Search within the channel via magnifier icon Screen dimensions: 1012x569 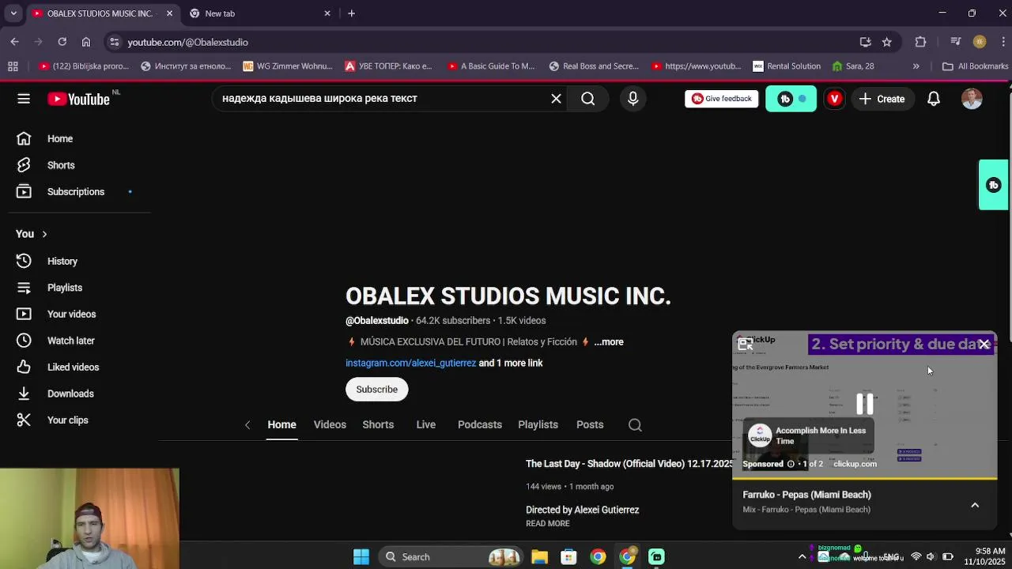(x=635, y=425)
